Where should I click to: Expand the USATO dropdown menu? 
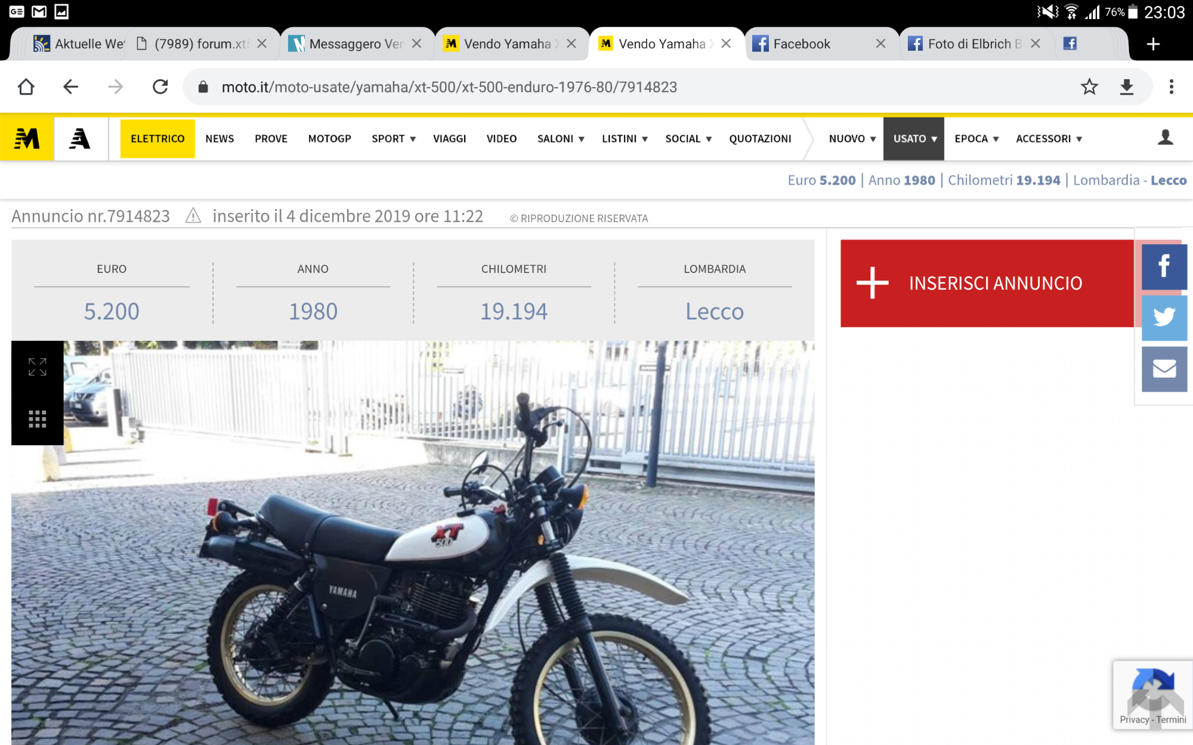click(914, 139)
